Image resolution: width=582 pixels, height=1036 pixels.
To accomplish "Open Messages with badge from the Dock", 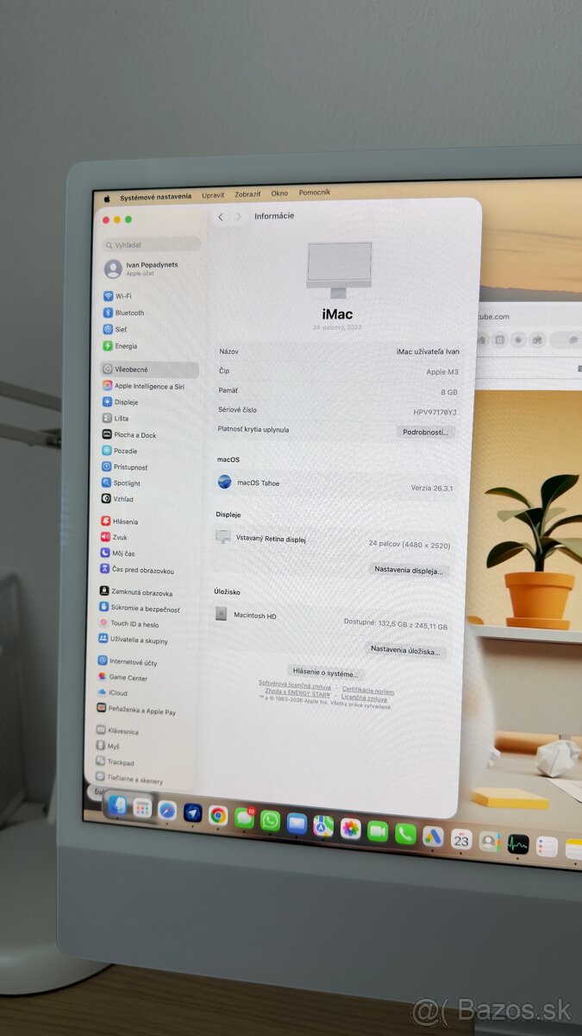I will click(x=245, y=818).
